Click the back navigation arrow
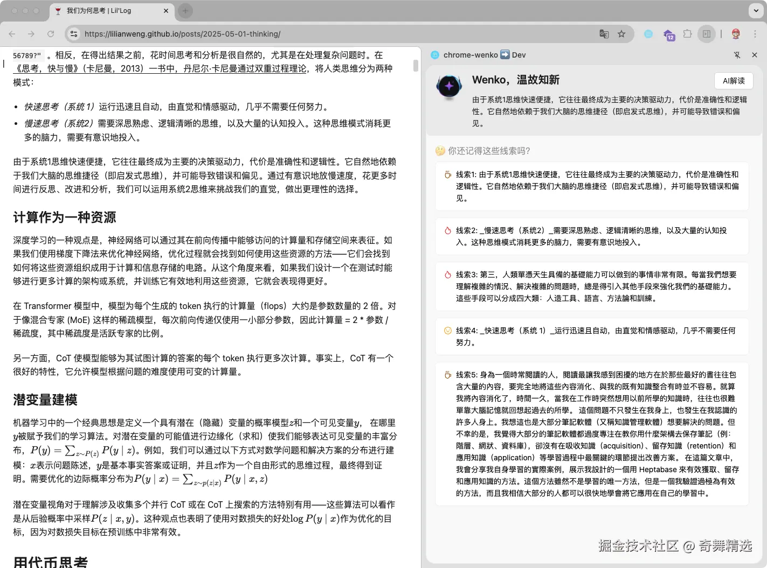767x568 pixels. pyautogui.click(x=12, y=33)
